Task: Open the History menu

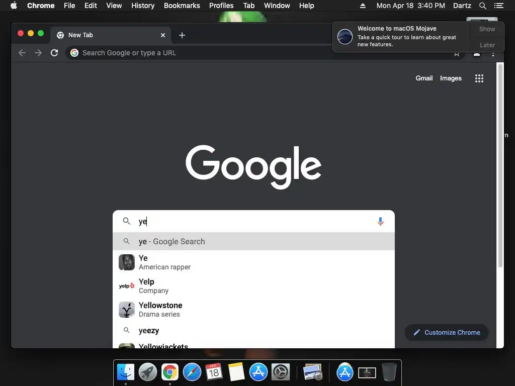Action: 143,6
